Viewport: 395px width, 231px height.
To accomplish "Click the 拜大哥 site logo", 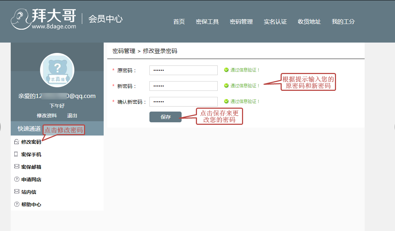I will point(44,19).
